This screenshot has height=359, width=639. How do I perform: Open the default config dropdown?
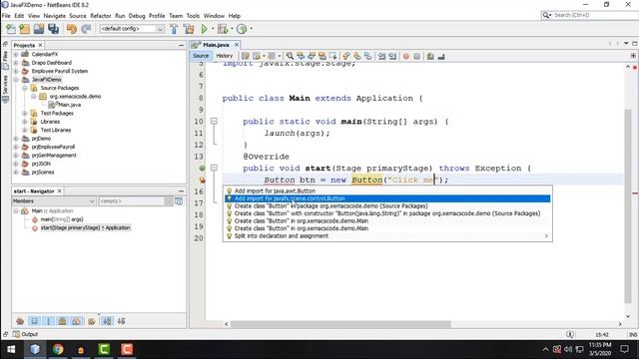tap(132, 29)
